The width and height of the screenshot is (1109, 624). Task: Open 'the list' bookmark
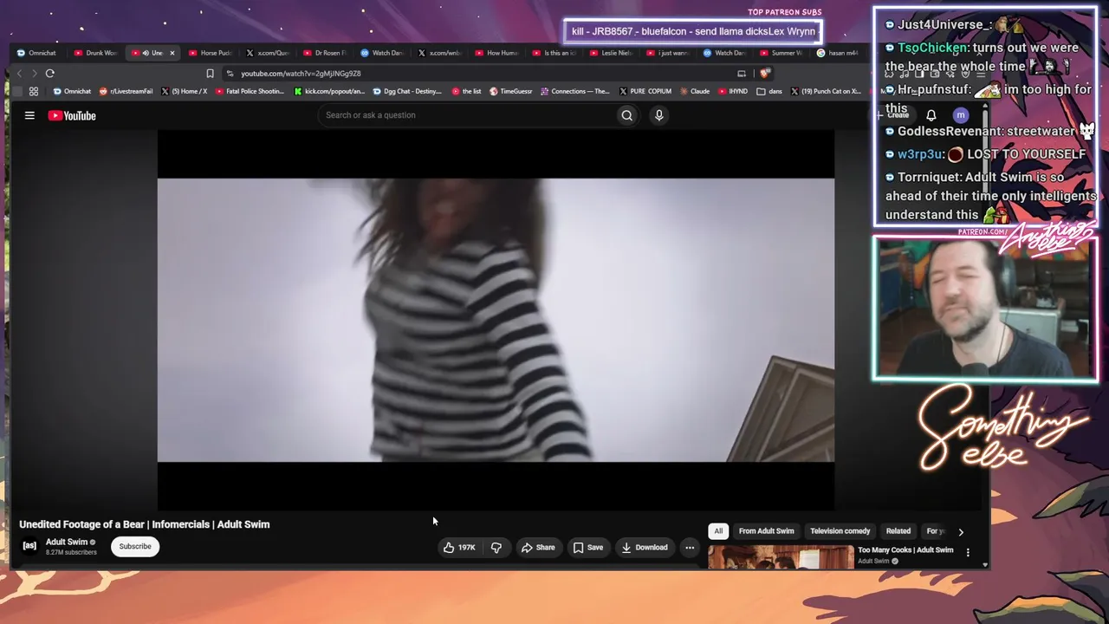pyautogui.click(x=467, y=91)
